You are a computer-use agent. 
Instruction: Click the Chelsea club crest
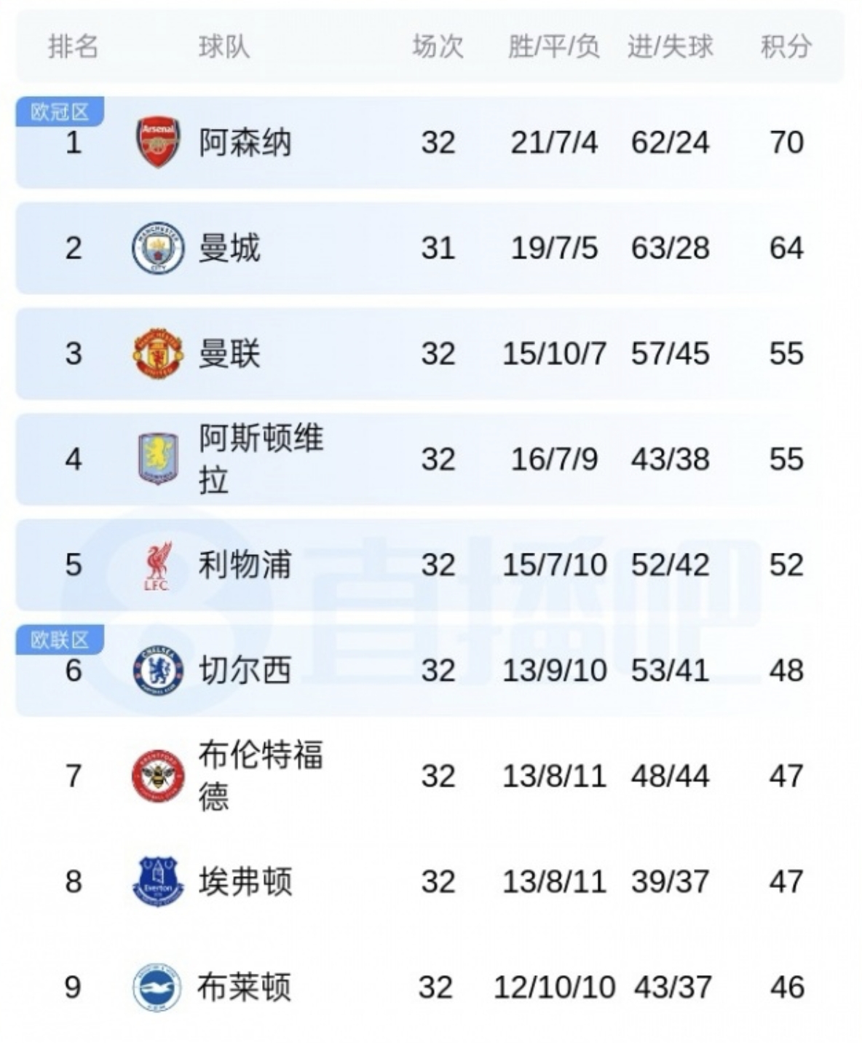158,671
